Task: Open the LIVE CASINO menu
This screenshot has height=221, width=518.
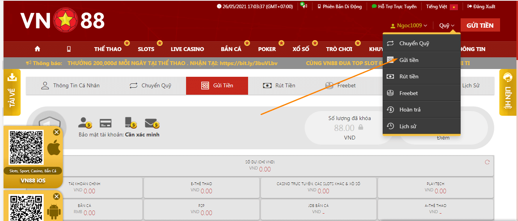Action: click(x=187, y=49)
